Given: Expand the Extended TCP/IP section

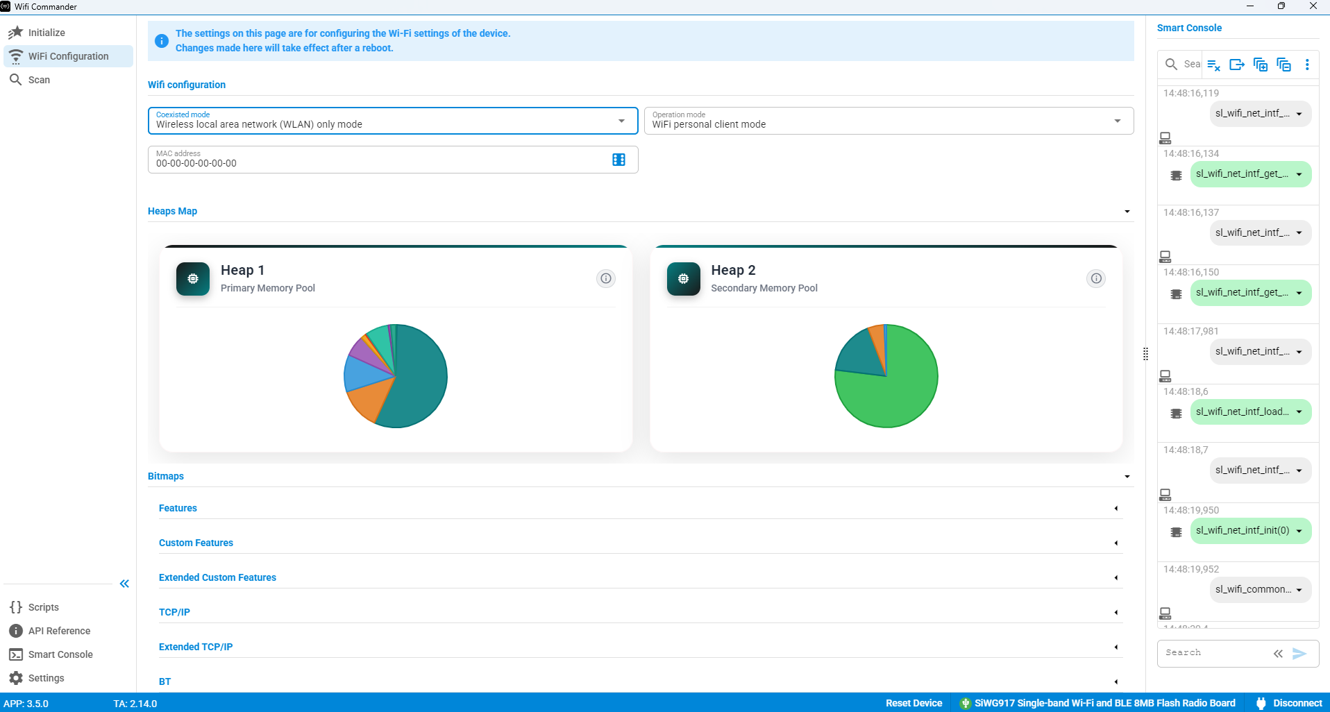Looking at the screenshot, I should click(x=1116, y=647).
